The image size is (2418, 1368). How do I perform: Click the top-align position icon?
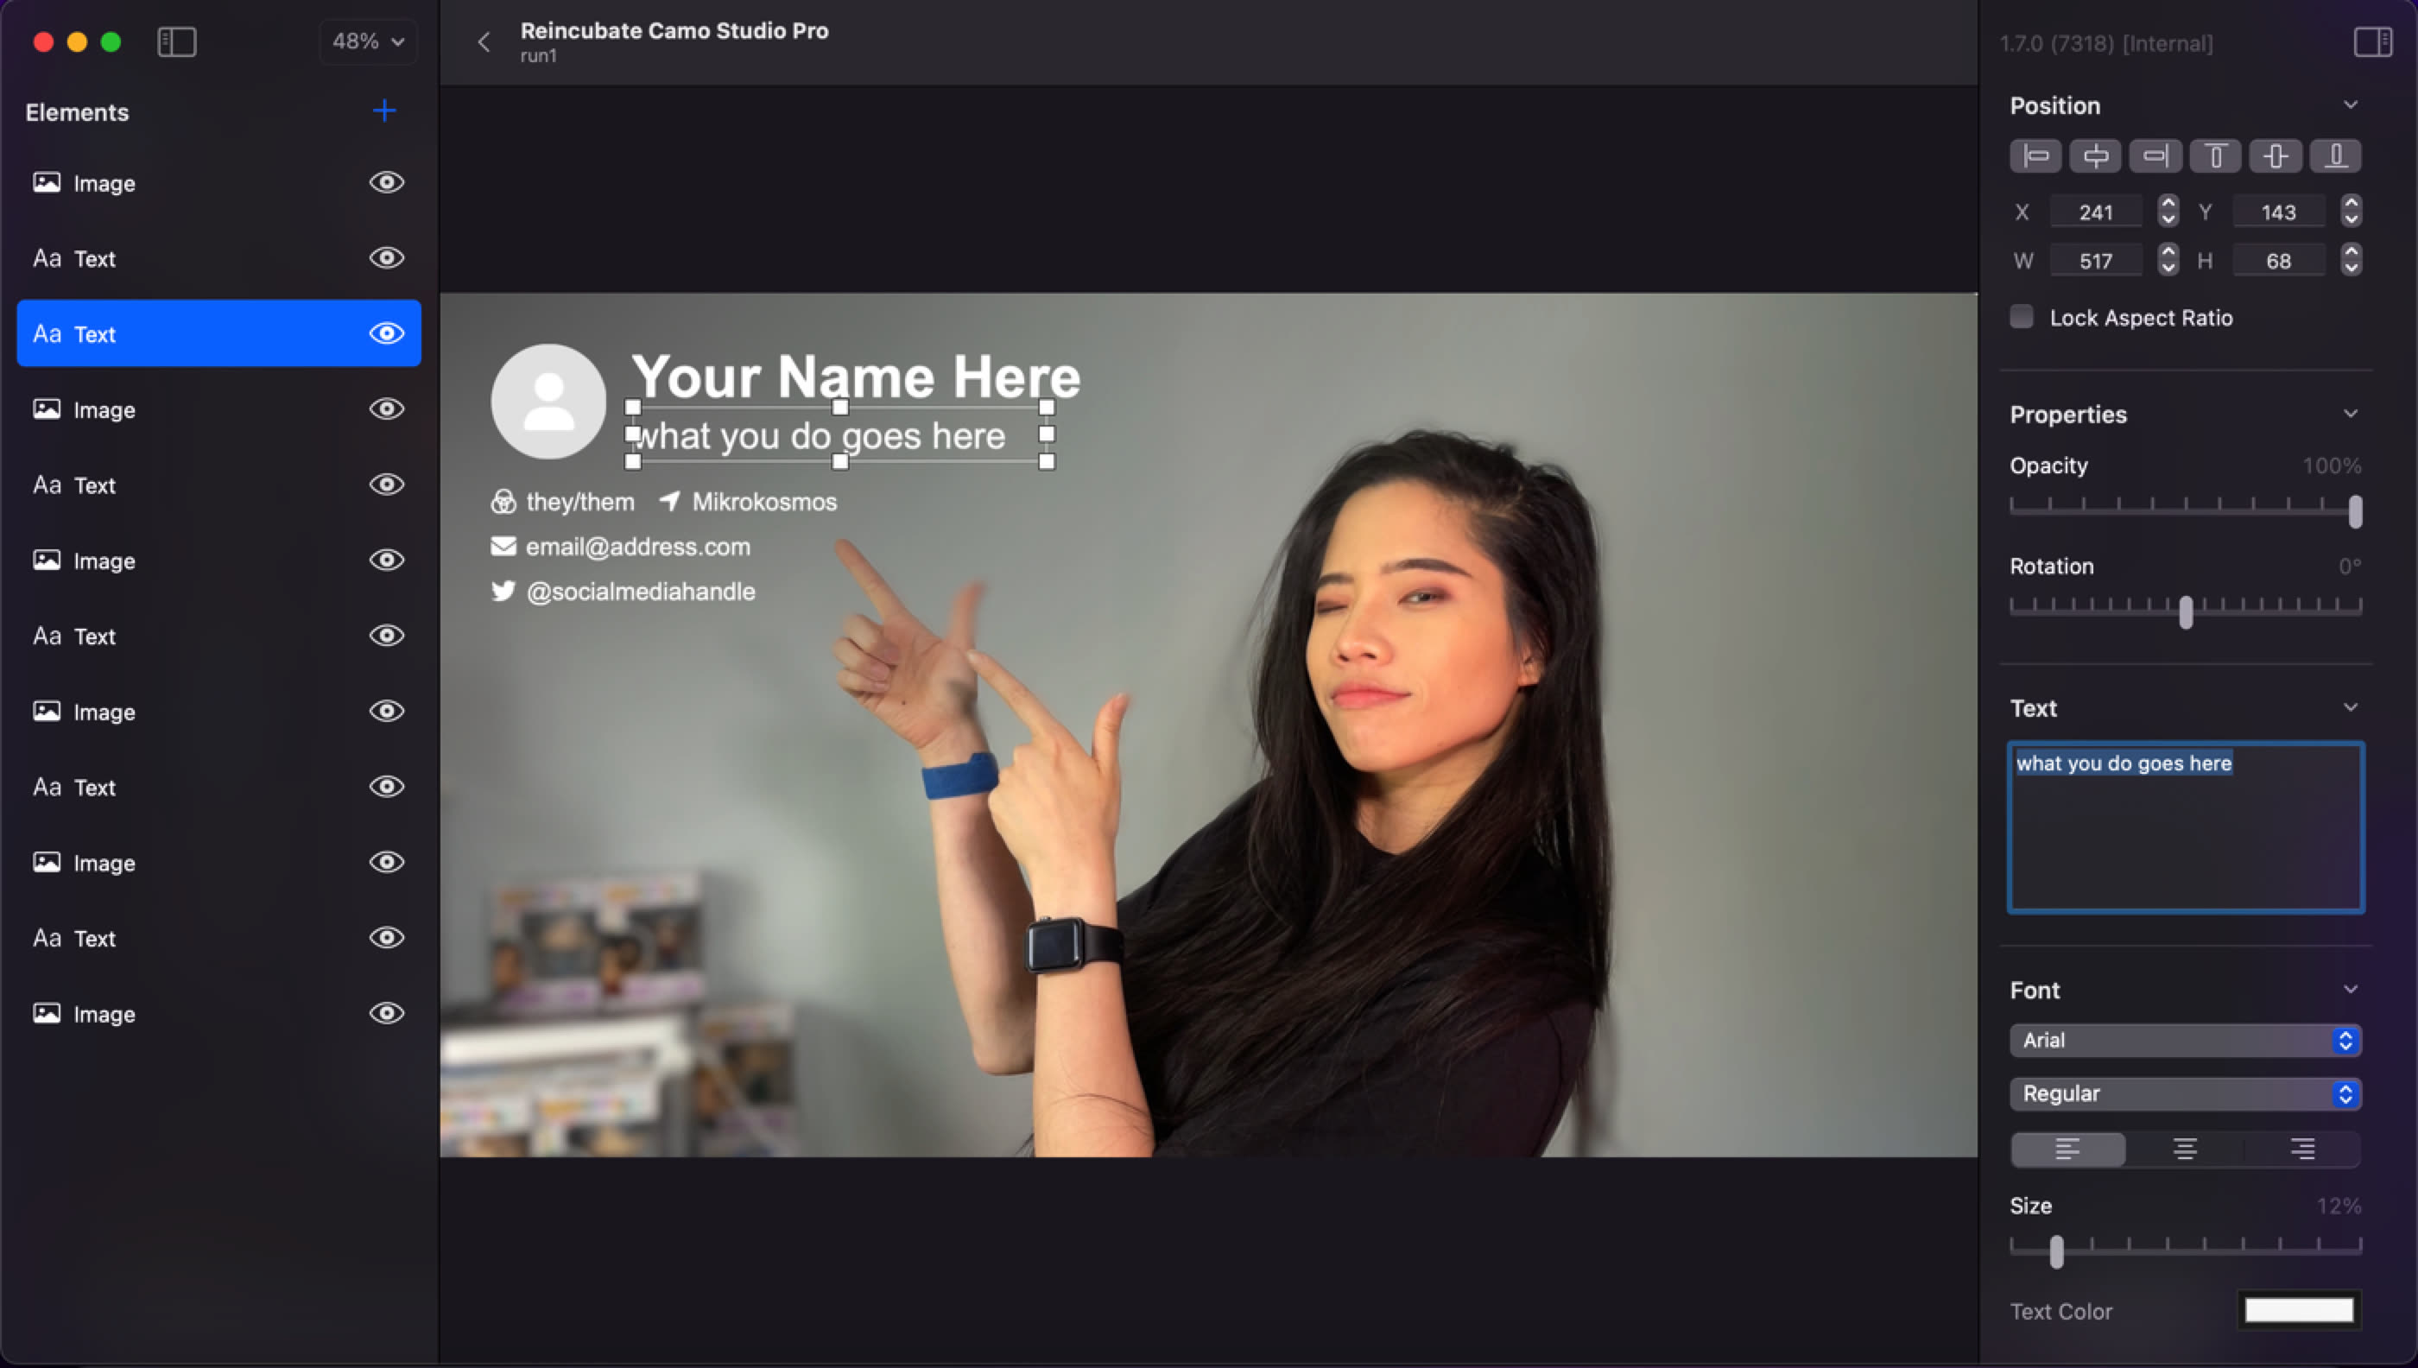(x=2215, y=156)
